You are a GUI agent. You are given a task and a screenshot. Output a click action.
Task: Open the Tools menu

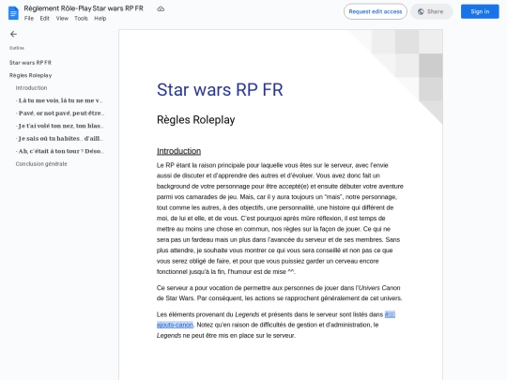[81, 19]
